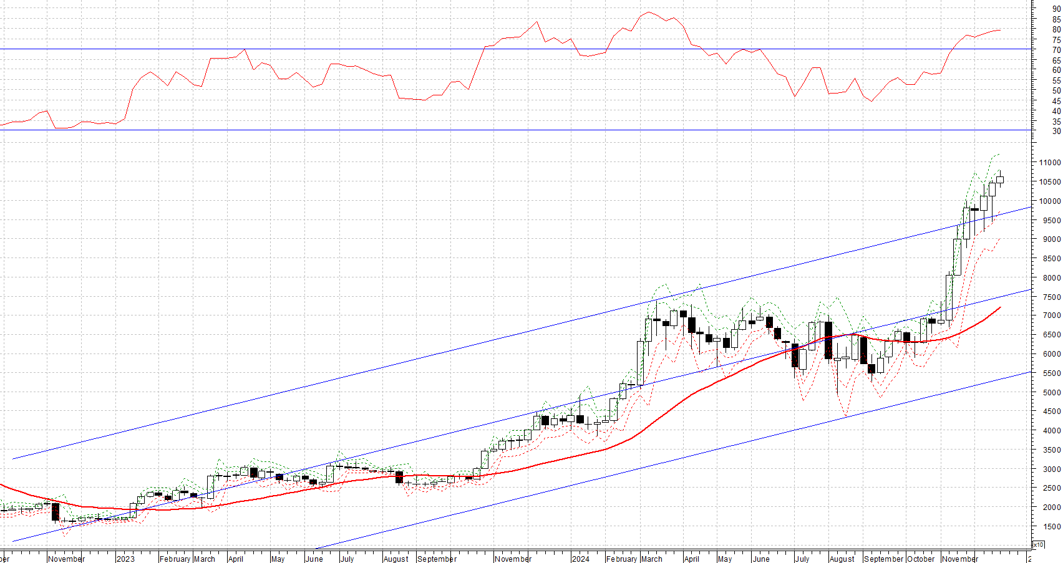The width and height of the screenshot is (1063, 563).
Task: Select the 9000 price axis label
Action: [x=1051, y=239]
